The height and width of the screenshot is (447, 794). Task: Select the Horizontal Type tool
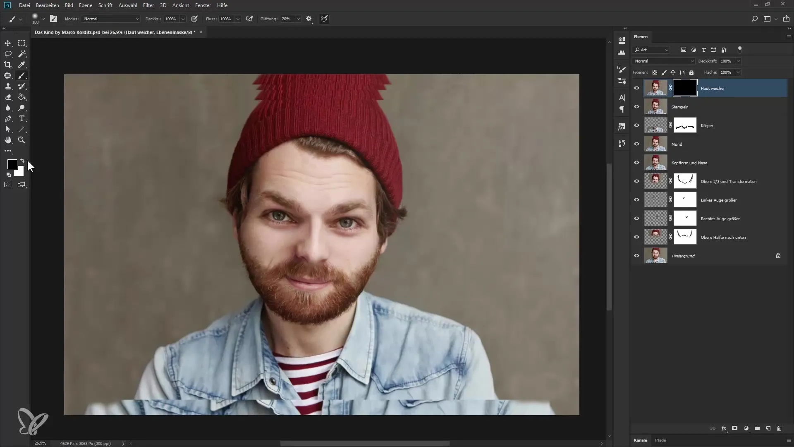(22, 118)
